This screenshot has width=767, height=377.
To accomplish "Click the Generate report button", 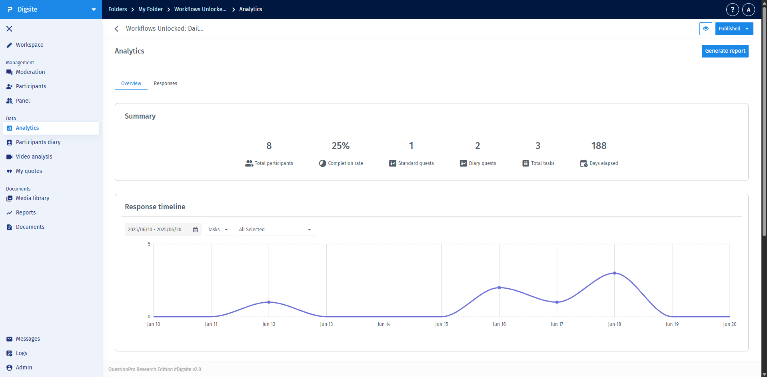I will coord(725,51).
